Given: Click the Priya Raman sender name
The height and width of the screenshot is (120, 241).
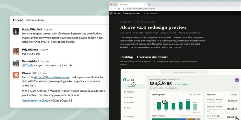Looking at the screenshot, I should point(30,50).
